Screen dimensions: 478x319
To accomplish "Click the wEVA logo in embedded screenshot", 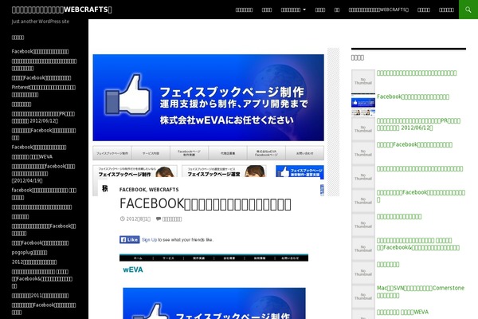I will pyautogui.click(x=133, y=270).
